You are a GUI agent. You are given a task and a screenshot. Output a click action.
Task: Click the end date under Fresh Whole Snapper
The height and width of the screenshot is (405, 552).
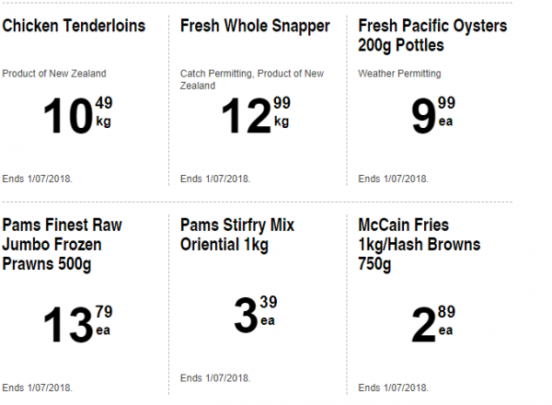215,179
